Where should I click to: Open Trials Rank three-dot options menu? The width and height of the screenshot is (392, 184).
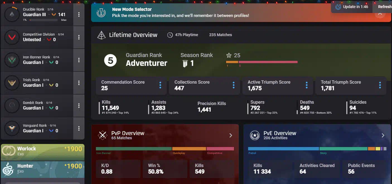(79, 83)
